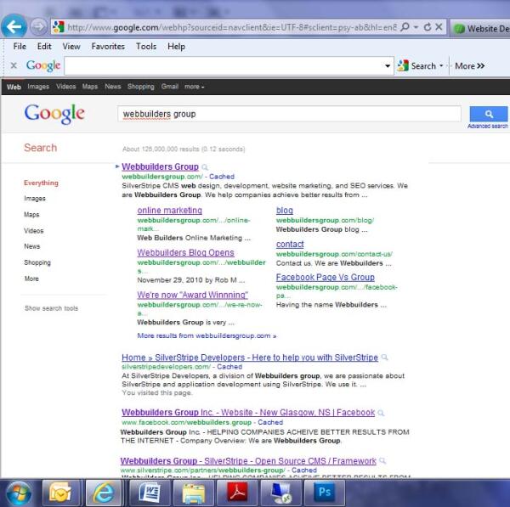510x507 pixels.
Task: Select Shopping in the black Google bar
Action: 141,87
